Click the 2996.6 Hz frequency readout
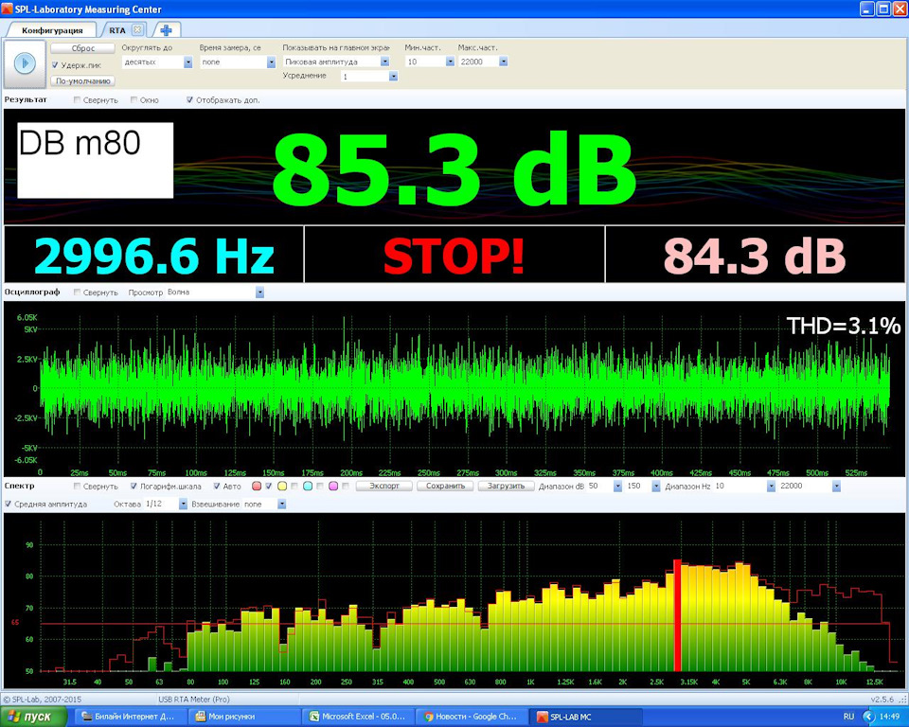 click(x=154, y=256)
